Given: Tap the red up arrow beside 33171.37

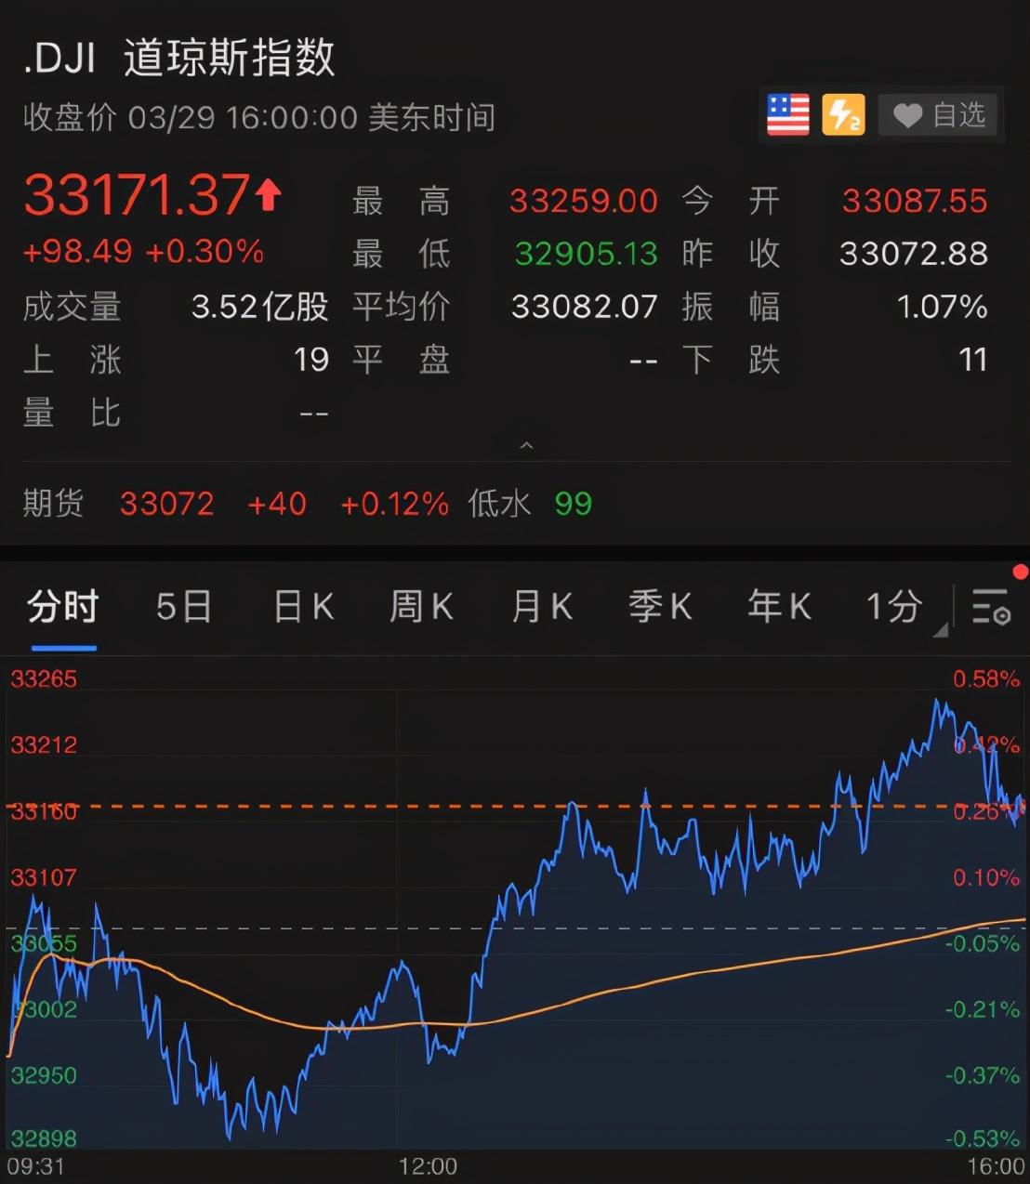Looking at the screenshot, I should (x=269, y=195).
